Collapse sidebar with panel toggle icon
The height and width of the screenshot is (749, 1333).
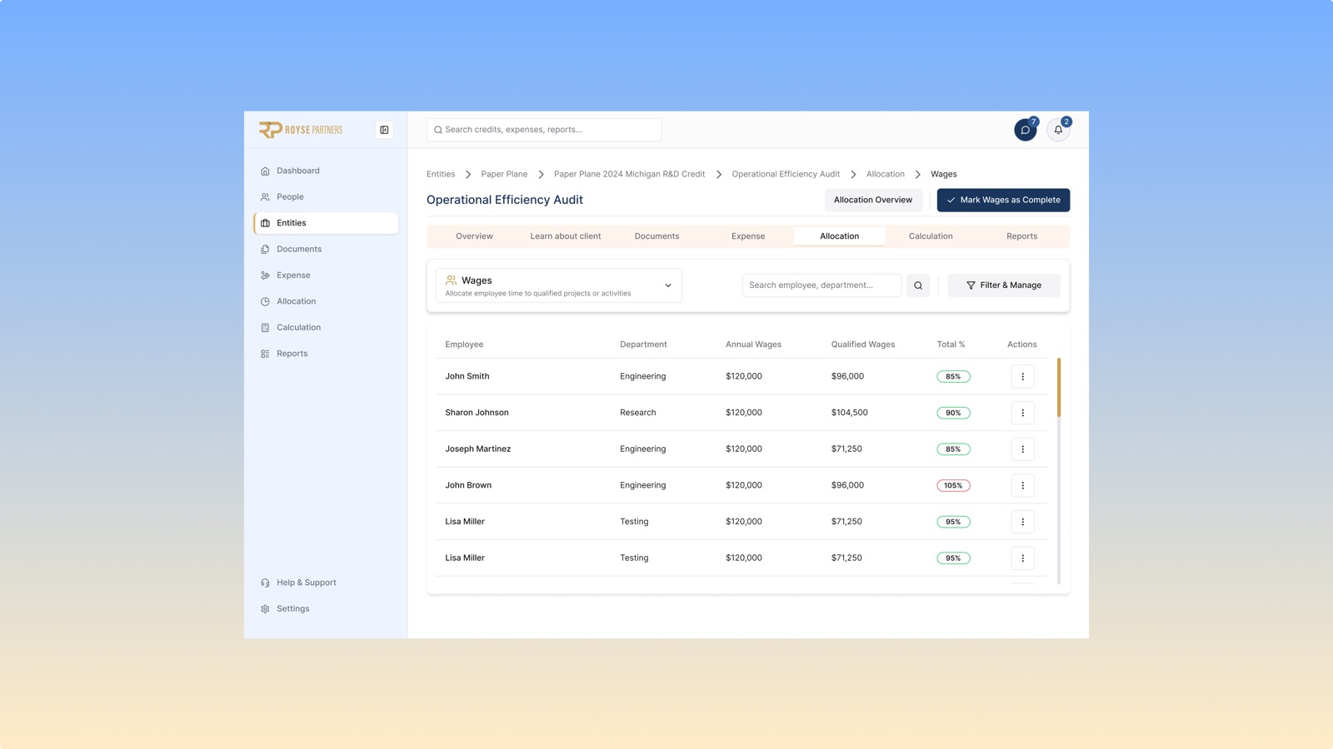(x=384, y=130)
